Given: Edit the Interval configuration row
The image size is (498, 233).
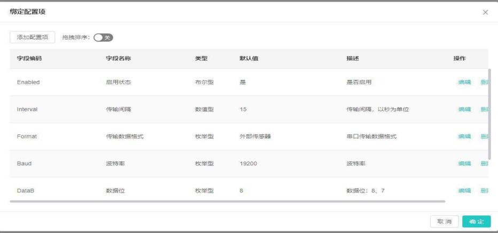Looking at the screenshot, I should click(x=464, y=109).
